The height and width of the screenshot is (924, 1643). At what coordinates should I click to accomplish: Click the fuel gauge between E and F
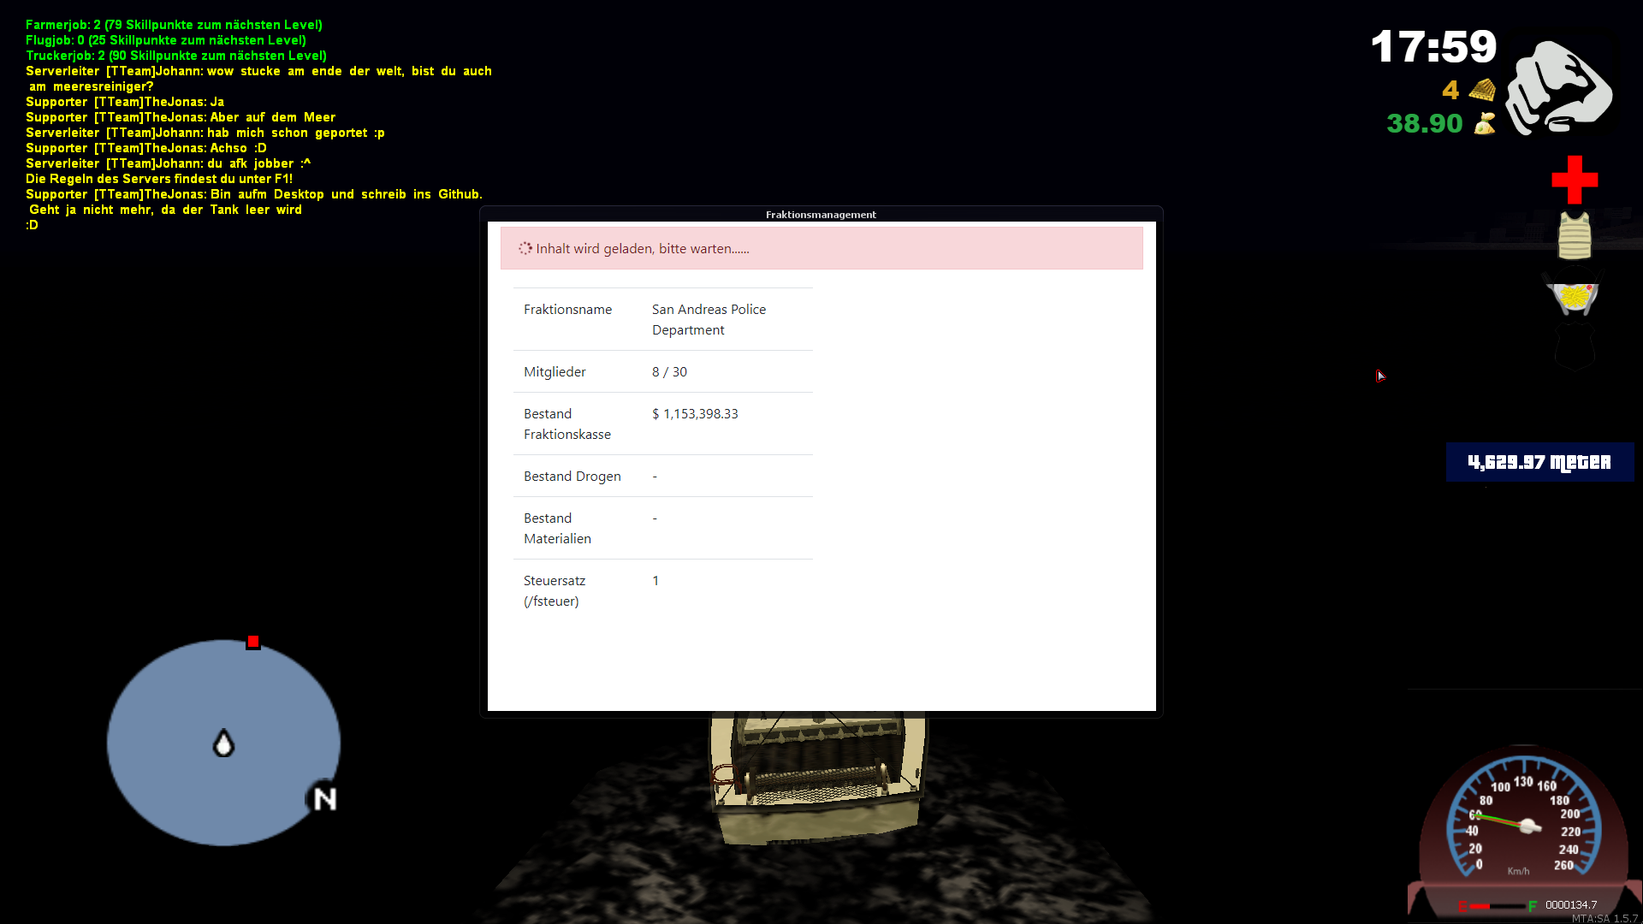(x=1496, y=904)
